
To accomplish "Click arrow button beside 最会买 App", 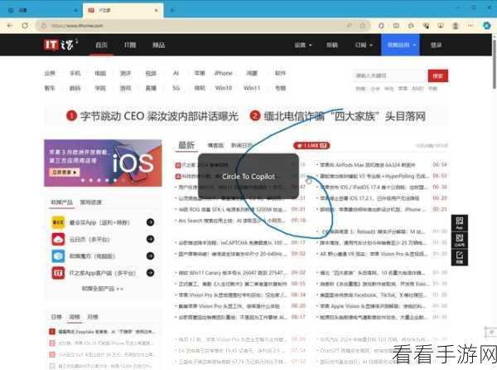I will [x=150, y=222].
